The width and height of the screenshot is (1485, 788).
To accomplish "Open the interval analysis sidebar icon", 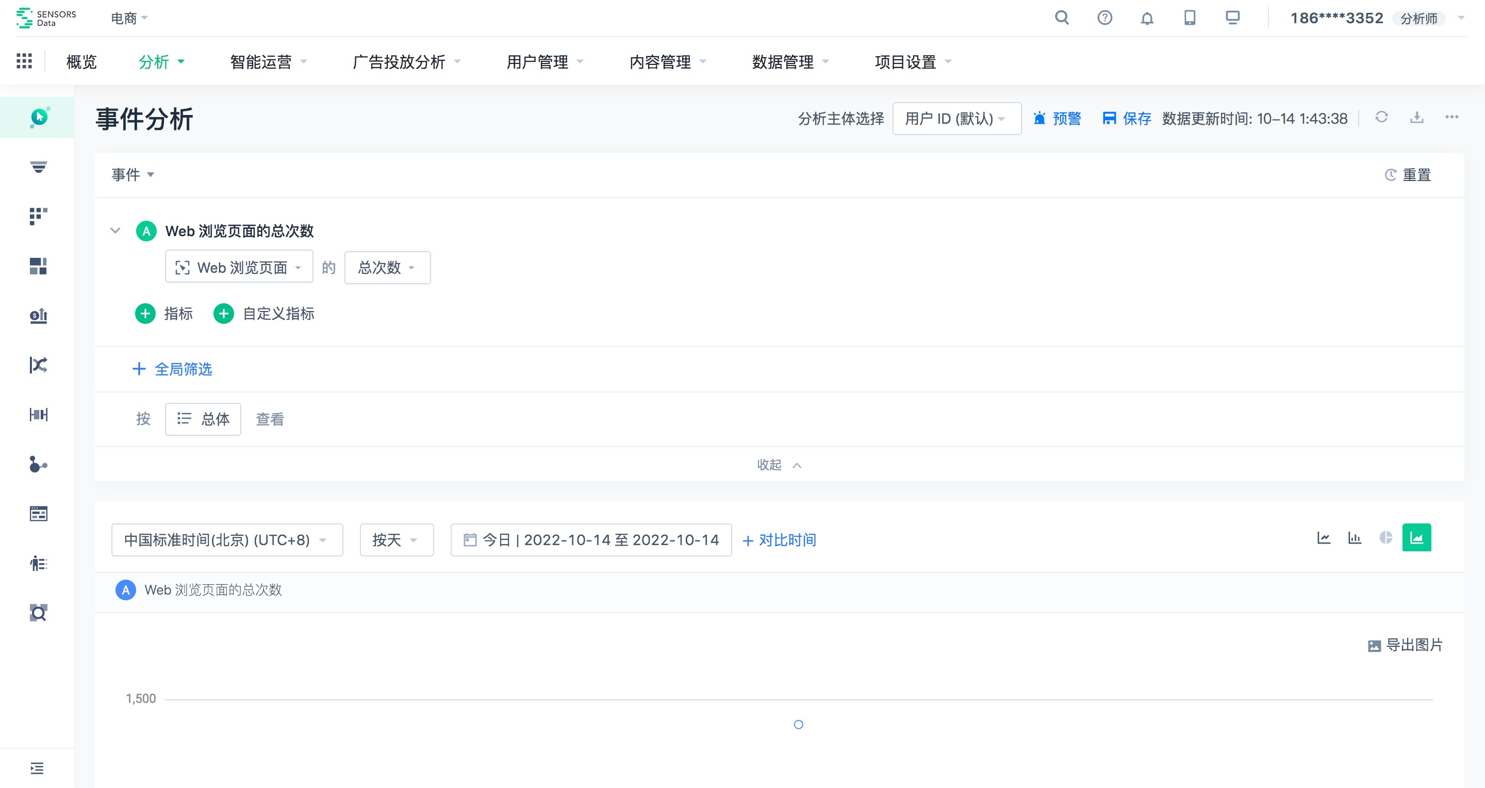I will pyautogui.click(x=39, y=415).
